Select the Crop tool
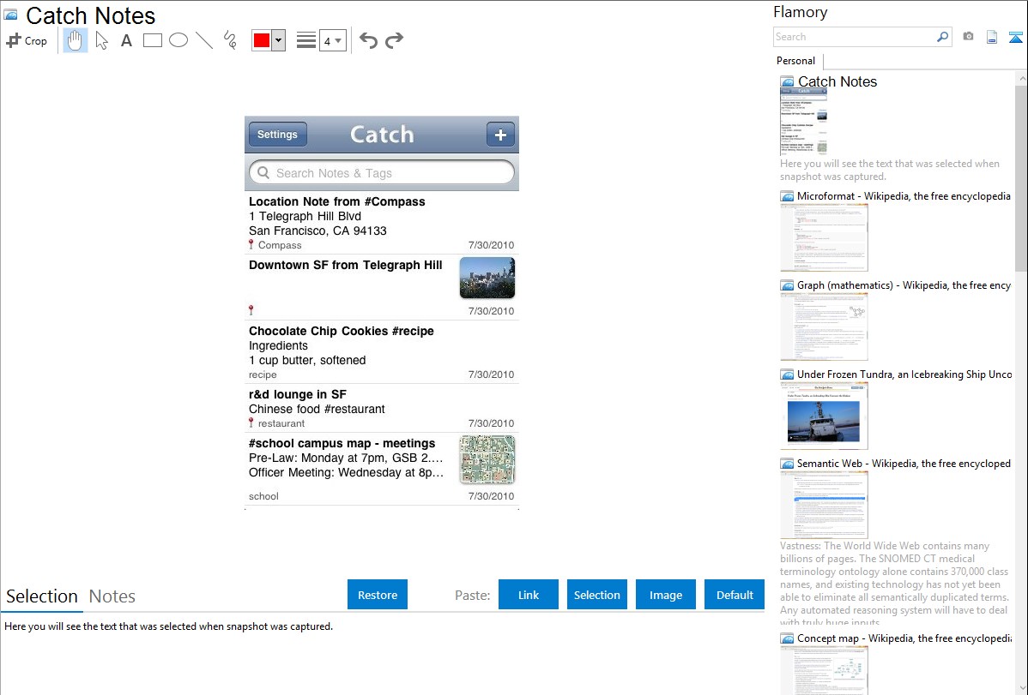 27,40
